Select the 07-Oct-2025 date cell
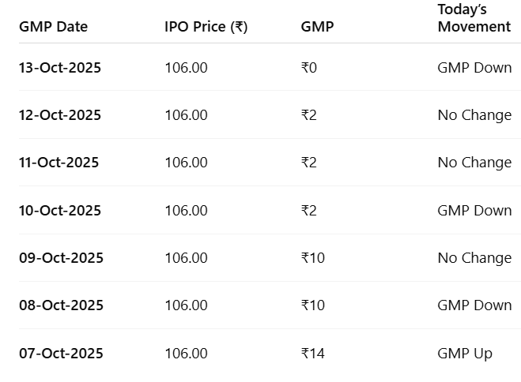The width and height of the screenshot is (521, 382). [61, 354]
